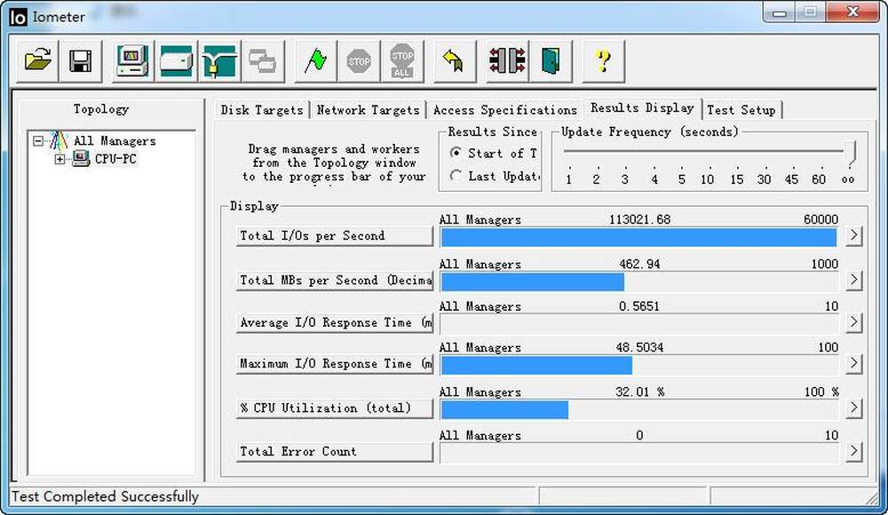Select the Results Display tab
Image resolution: width=888 pixels, height=515 pixels.
[x=642, y=107]
